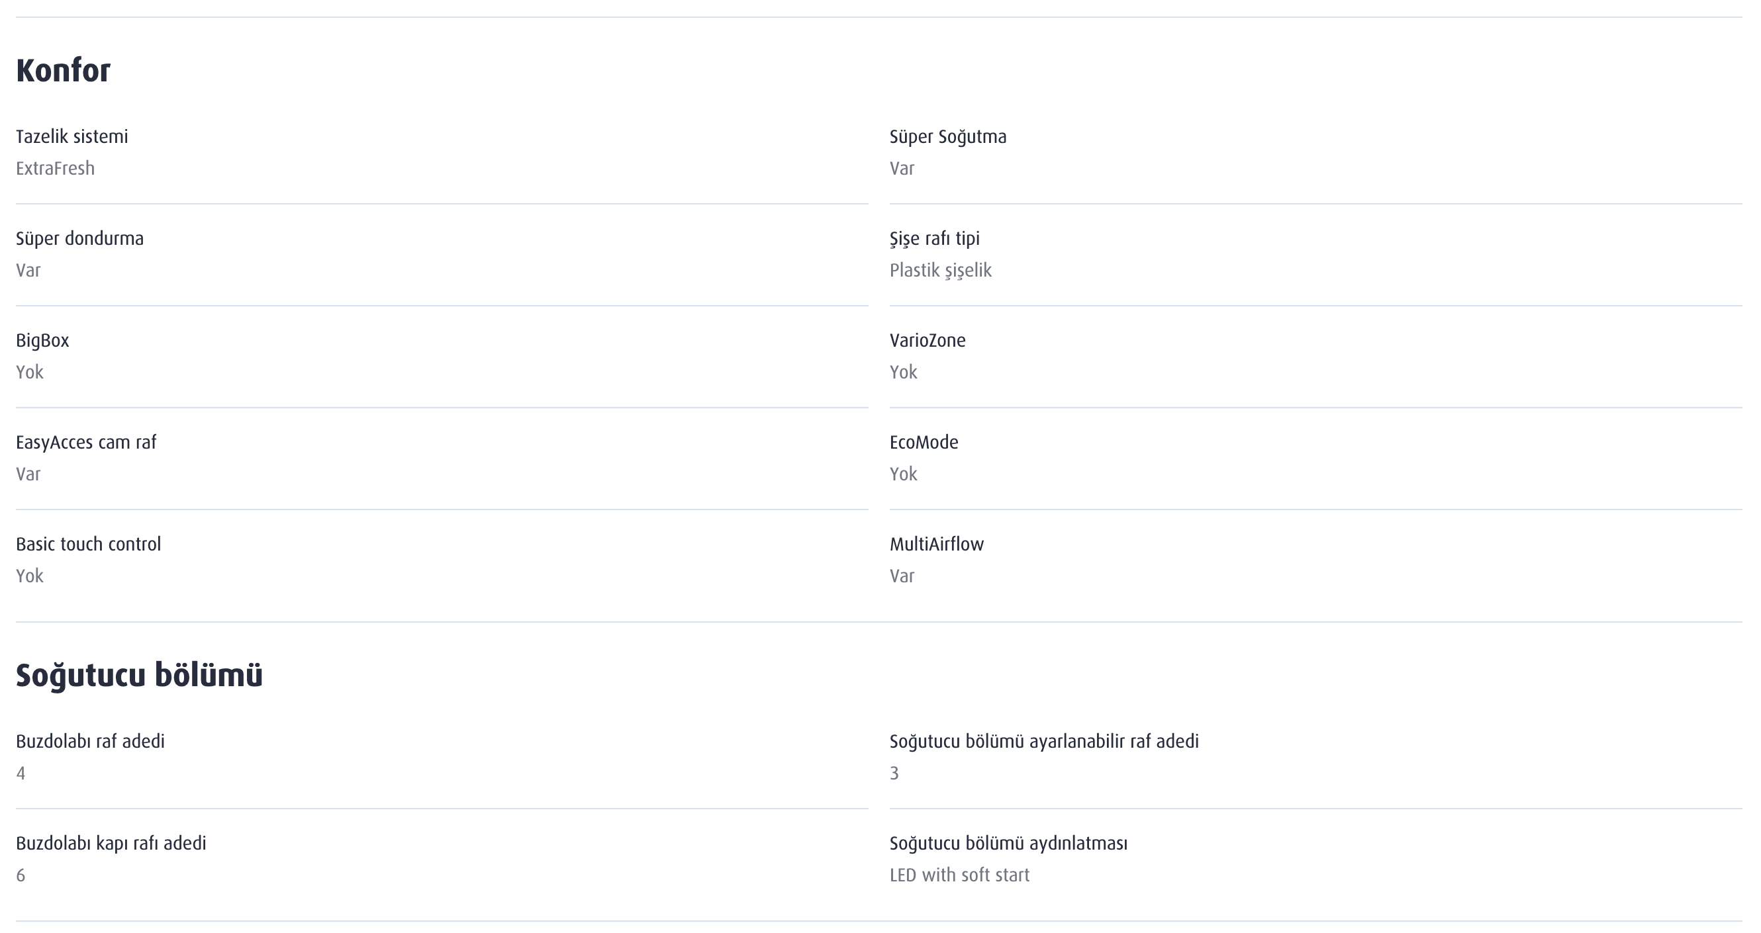Select the LED with soft start value
The height and width of the screenshot is (933, 1761).
pyautogui.click(x=959, y=875)
